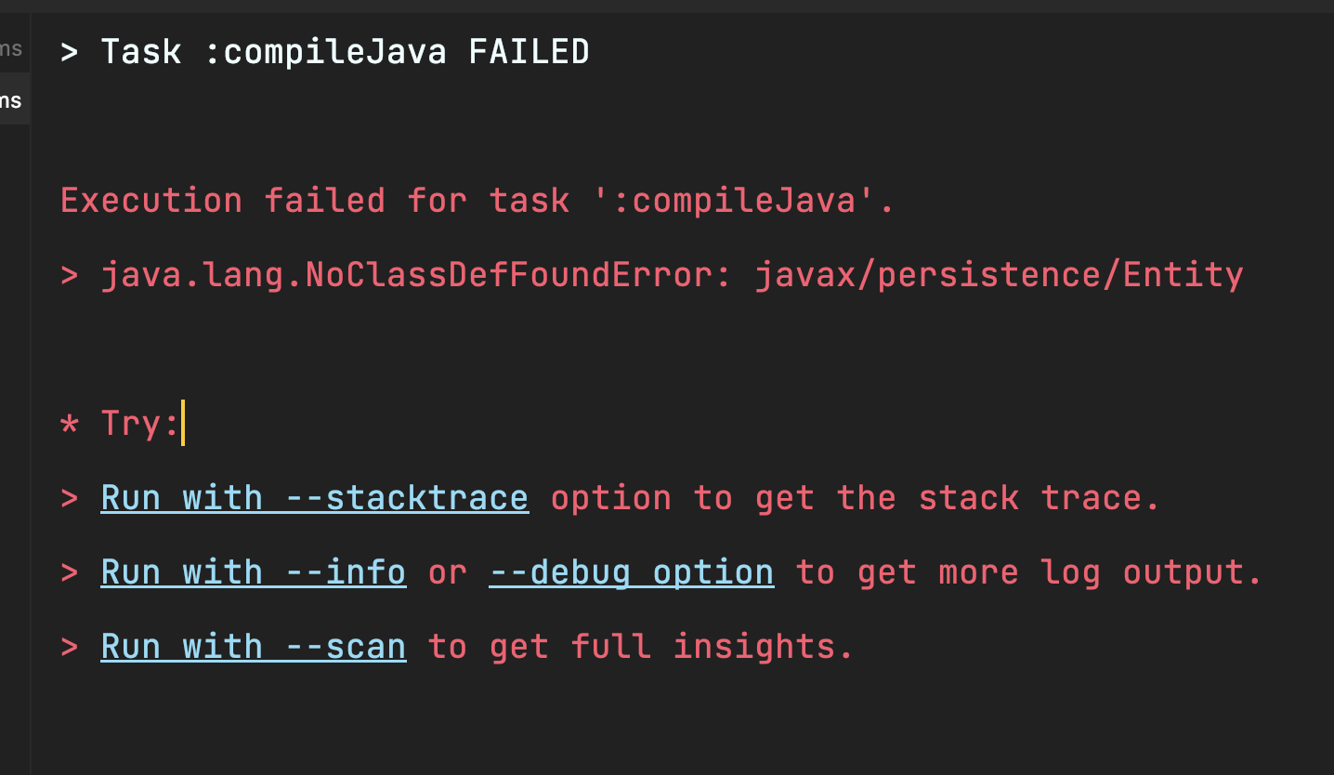Click the text "to get more log output."
1334x775 pixels.
1028,572
